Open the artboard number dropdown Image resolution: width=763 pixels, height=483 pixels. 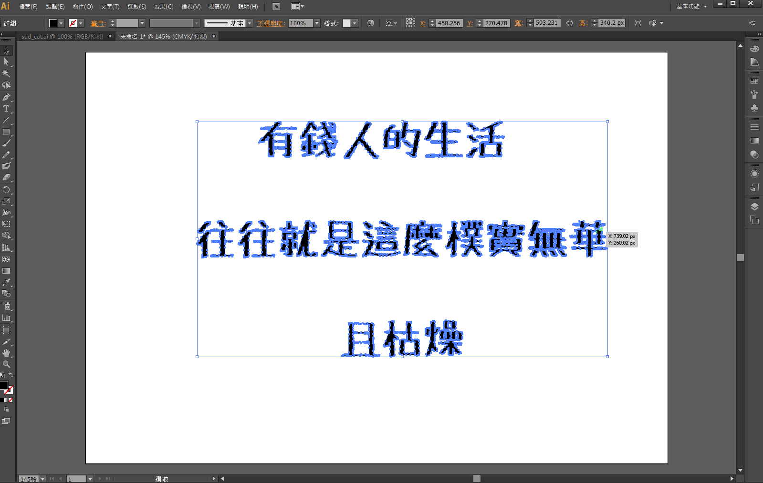pyautogui.click(x=90, y=479)
